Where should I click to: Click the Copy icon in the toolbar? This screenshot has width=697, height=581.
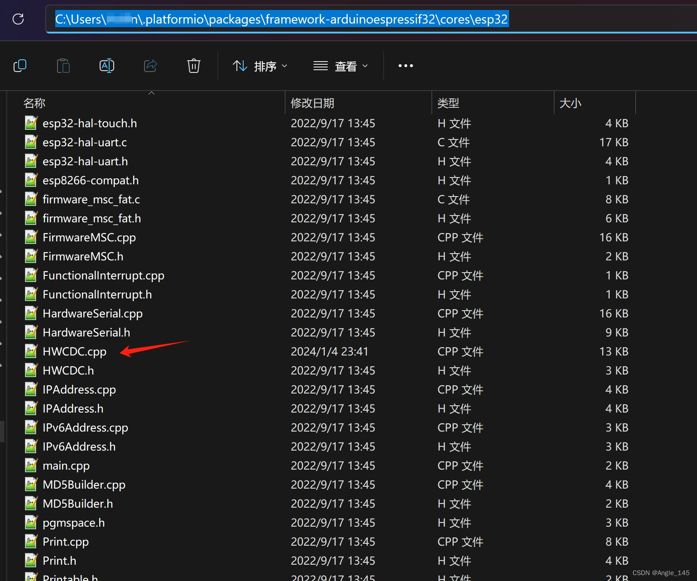point(20,66)
